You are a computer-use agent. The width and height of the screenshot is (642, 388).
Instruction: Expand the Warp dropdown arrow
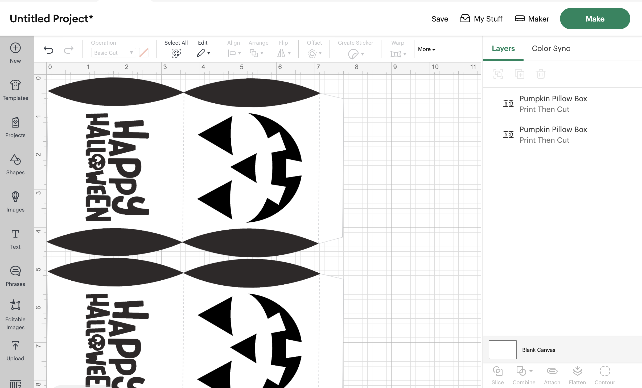click(405, 54)
